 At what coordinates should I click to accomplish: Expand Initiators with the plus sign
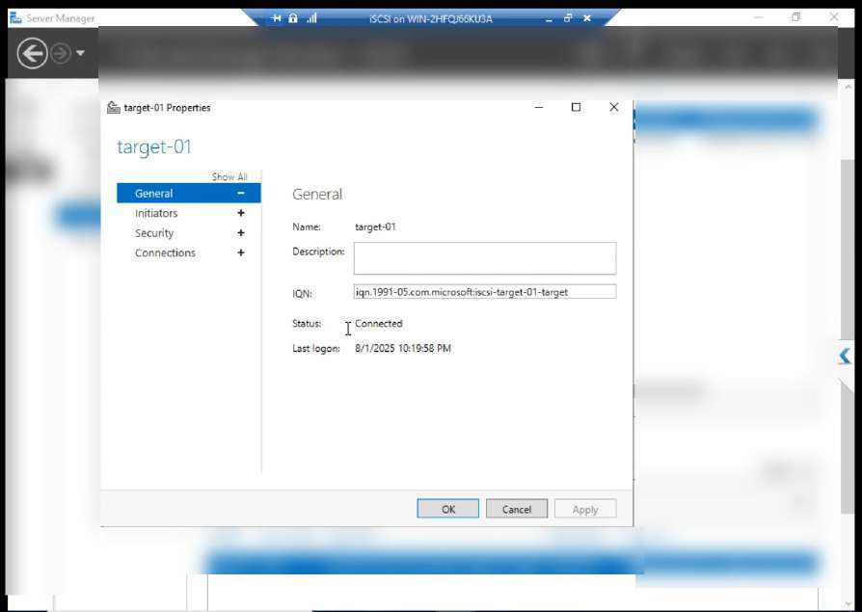point(241,213)
